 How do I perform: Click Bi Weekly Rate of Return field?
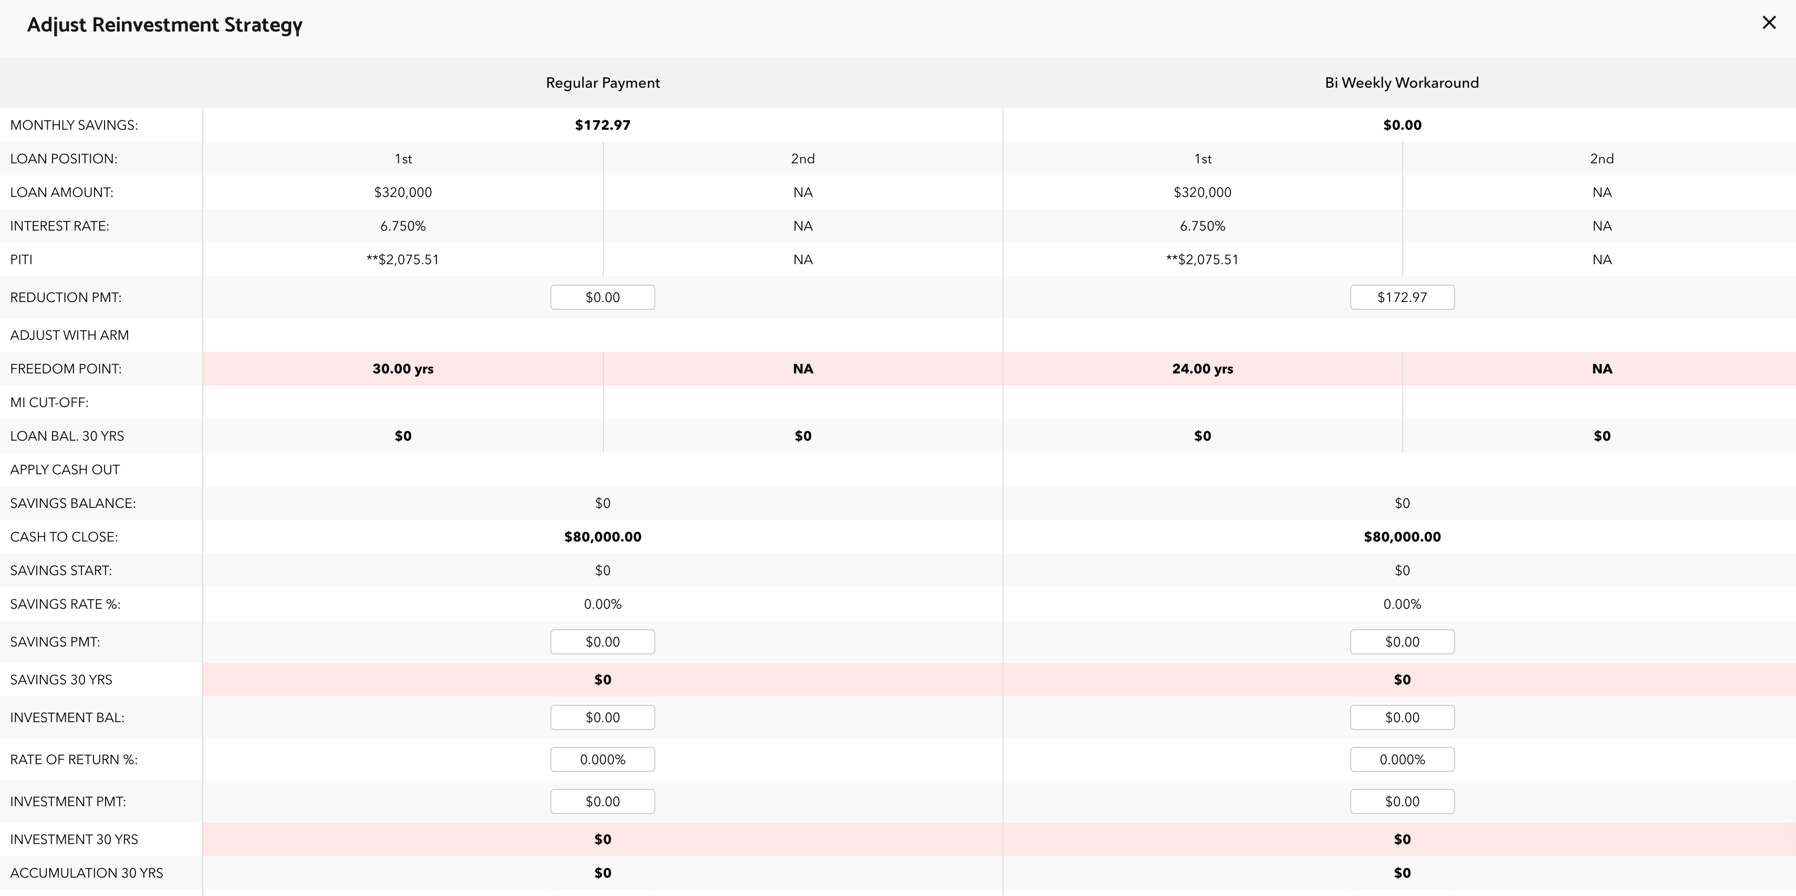(x=1402, y=759)
